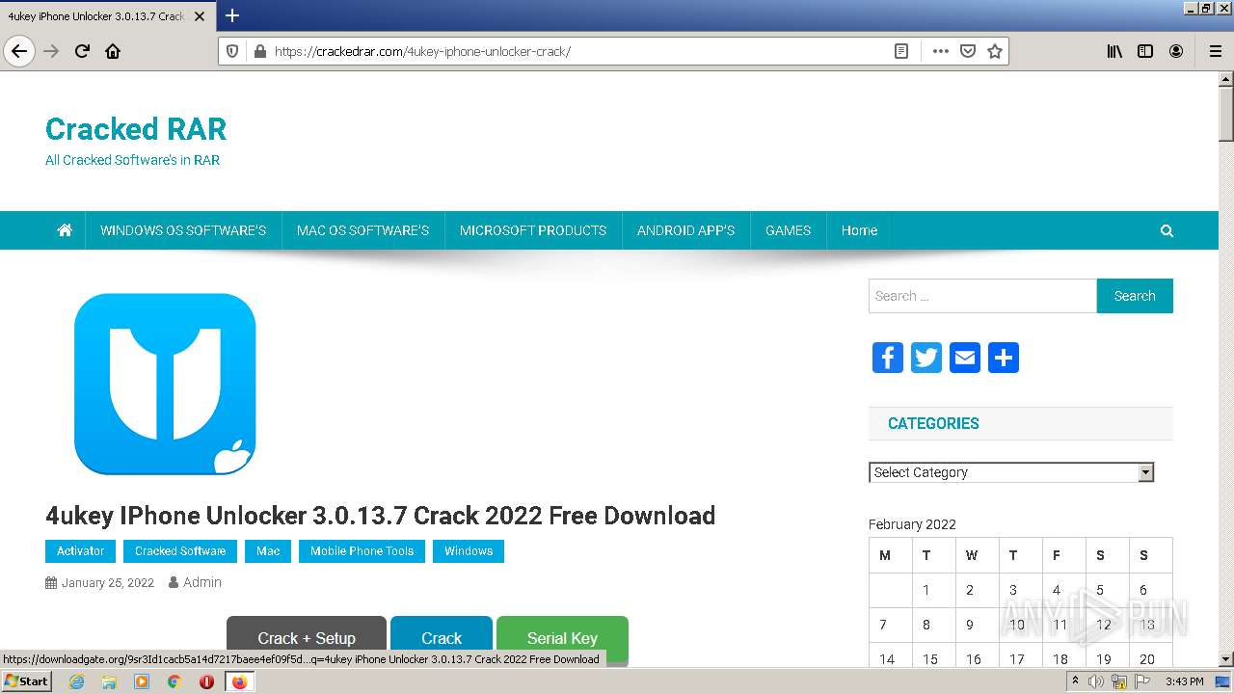Open MICROSOFT PRODUCTS menu
Screen dimensions: 1234x694
point(533,230)
